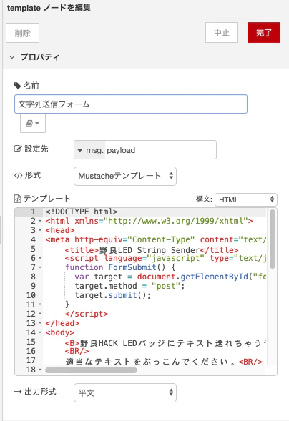The width and height of the screenshot is (289, 421).
Task: Open the 構文 HTML syntax dropdown
Action: 246,199
